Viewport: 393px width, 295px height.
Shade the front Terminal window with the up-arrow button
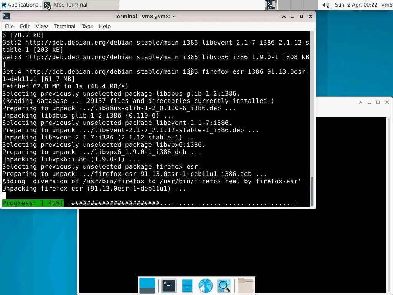click(284, 17)
